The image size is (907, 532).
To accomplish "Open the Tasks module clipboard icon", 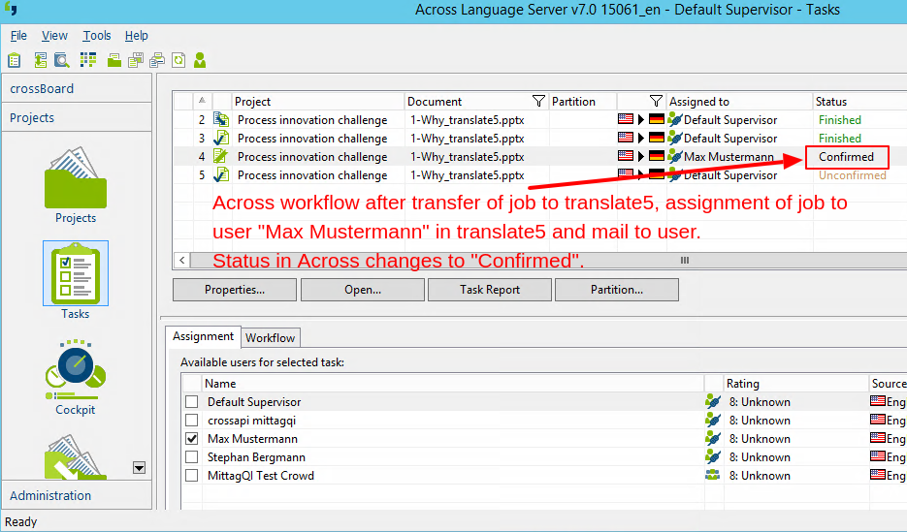I will click(76, 273).
